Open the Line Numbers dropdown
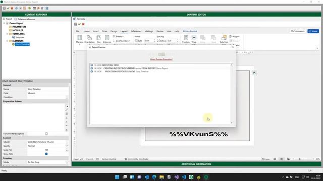The width and height of the screenshot is (323, 181). coord(122,41)
